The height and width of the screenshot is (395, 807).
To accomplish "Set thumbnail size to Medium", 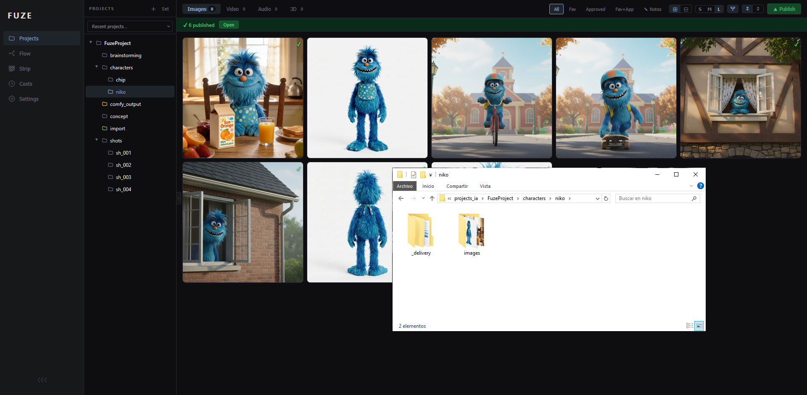I will [709, 9].
